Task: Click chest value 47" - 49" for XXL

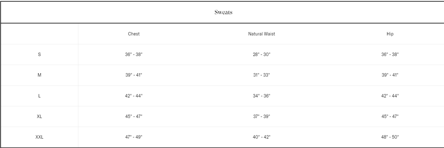Action: pyautogui.click(x=134, y=137)
